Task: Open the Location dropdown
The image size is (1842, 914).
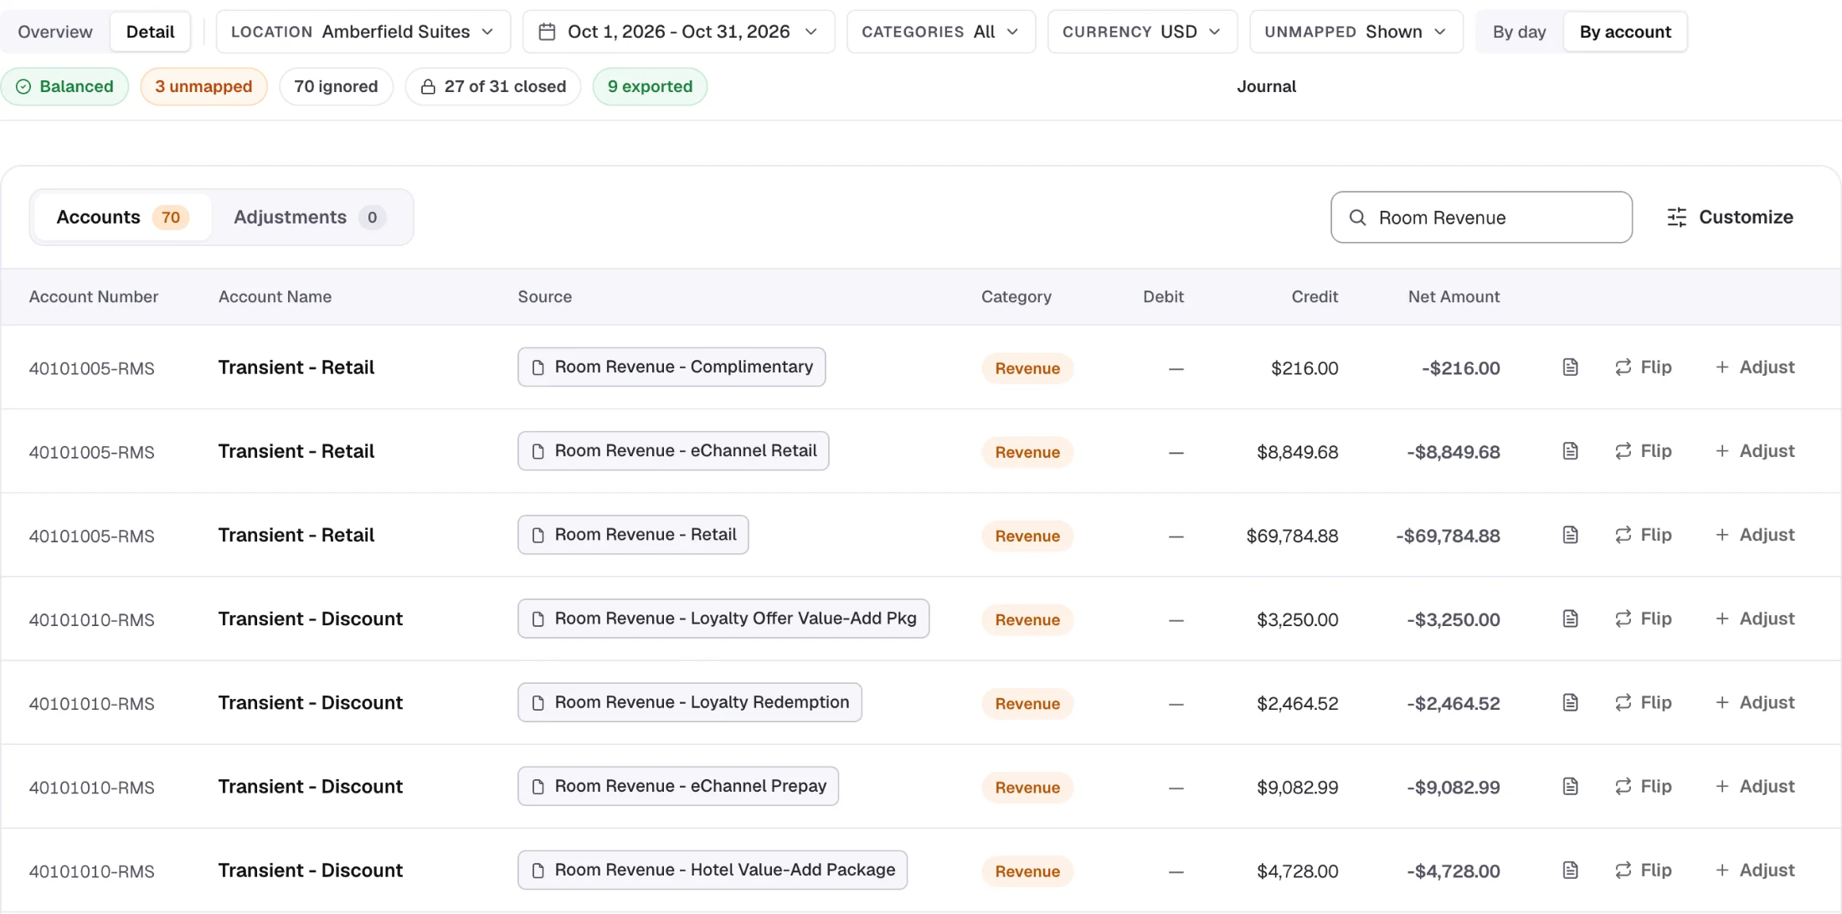Action: [363, 32]
